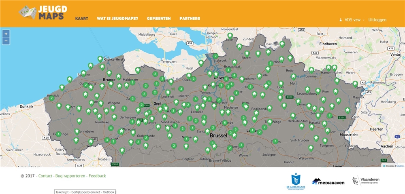Open house marker north of Maaseik

coord(356,84)
